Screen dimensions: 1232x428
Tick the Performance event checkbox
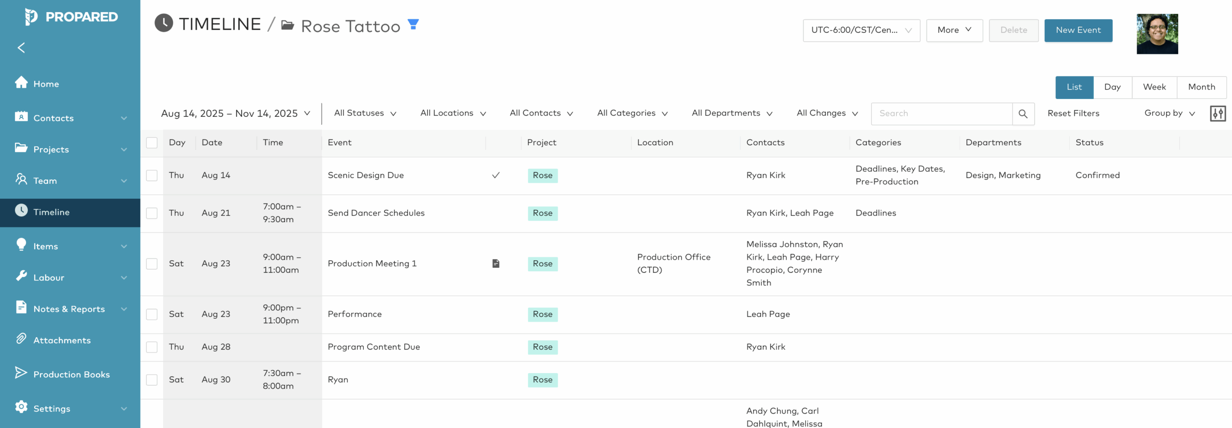pos(152,314)
